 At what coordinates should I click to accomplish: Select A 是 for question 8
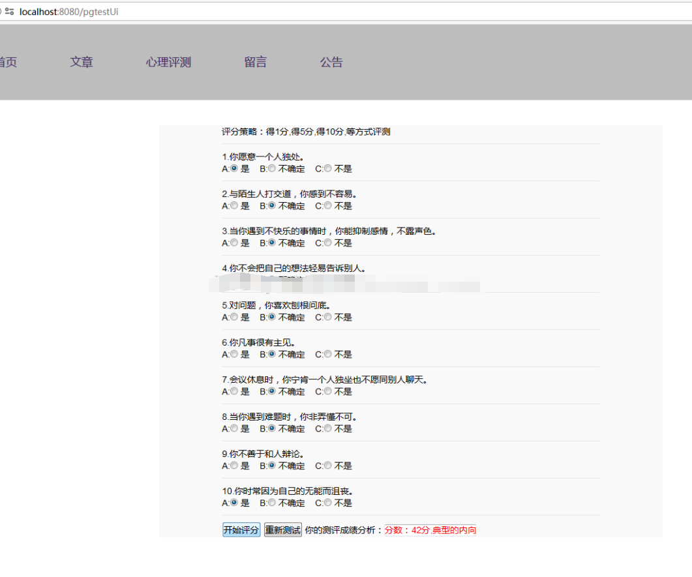[x=234, y=428]
